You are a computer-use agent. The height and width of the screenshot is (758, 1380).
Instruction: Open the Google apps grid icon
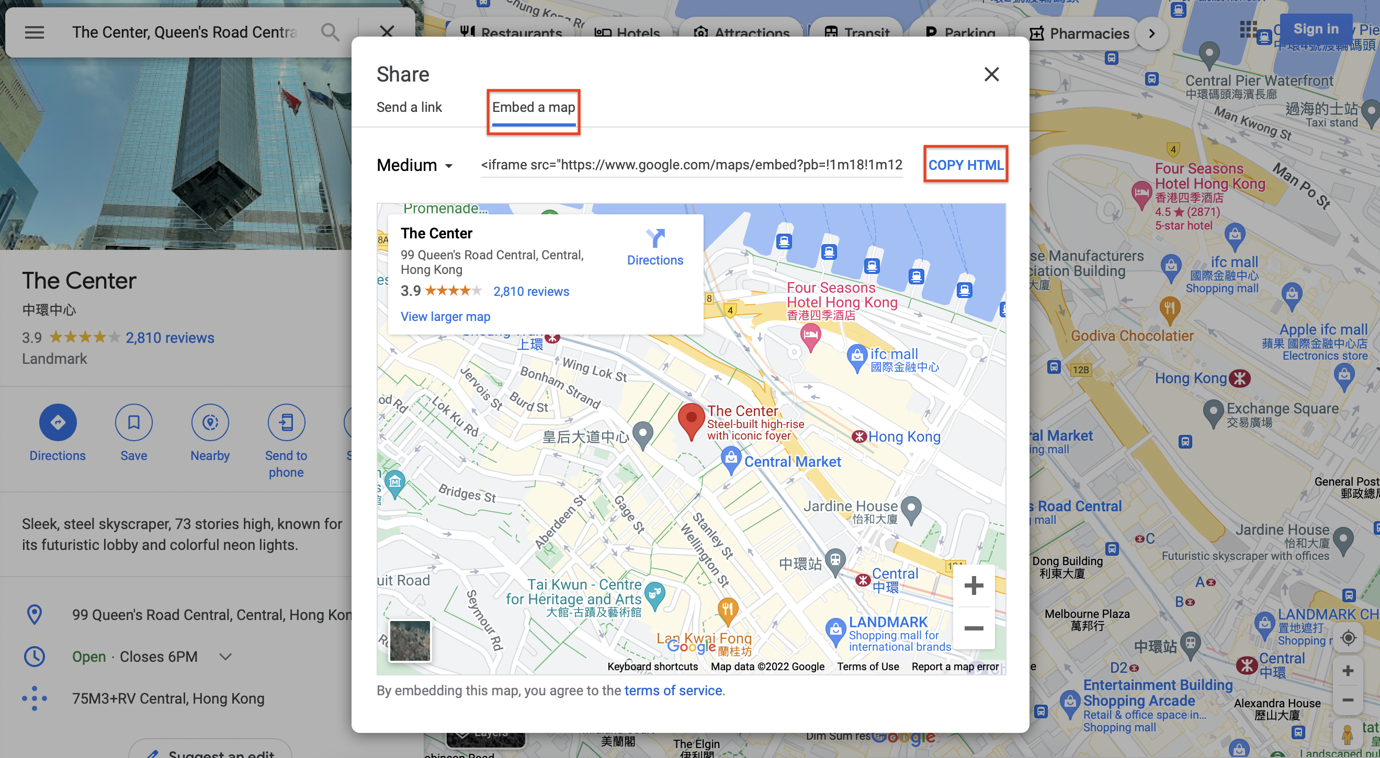(x=1248, y=29)
